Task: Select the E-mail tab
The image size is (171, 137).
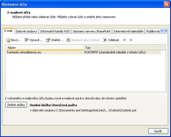Action: coord(8,31)
